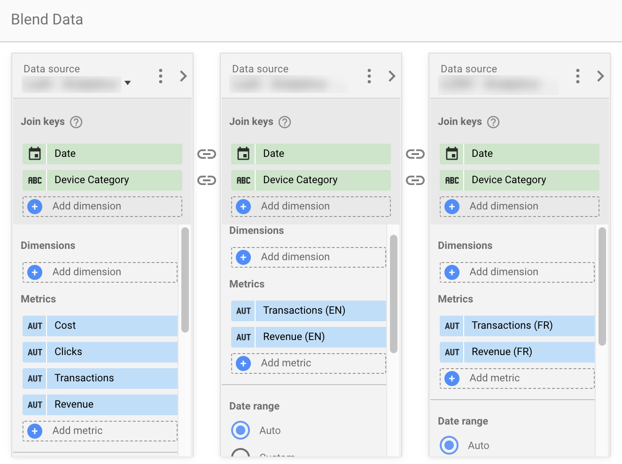The image size is (622, 464).
Task: Expand the third data source with chevron arrow
Action: coord(601,76)
